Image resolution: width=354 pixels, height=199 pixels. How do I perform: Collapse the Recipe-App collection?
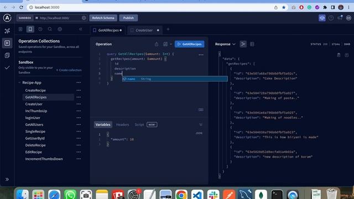click(19, 82)
